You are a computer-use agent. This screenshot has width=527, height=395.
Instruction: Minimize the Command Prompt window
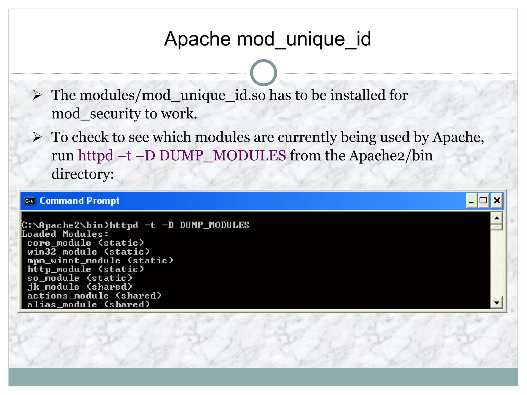coord(472,201)
